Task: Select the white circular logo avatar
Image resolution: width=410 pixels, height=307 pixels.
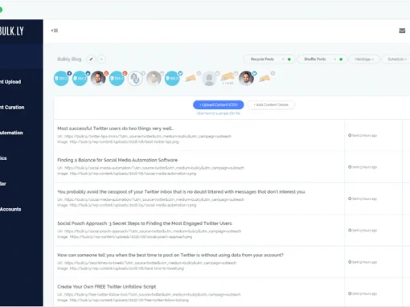Action: point(135,78)
